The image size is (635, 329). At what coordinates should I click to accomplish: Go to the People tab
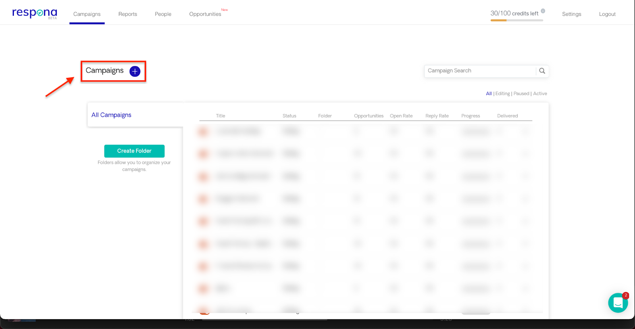pyautogui.click(x=163, y=14)
